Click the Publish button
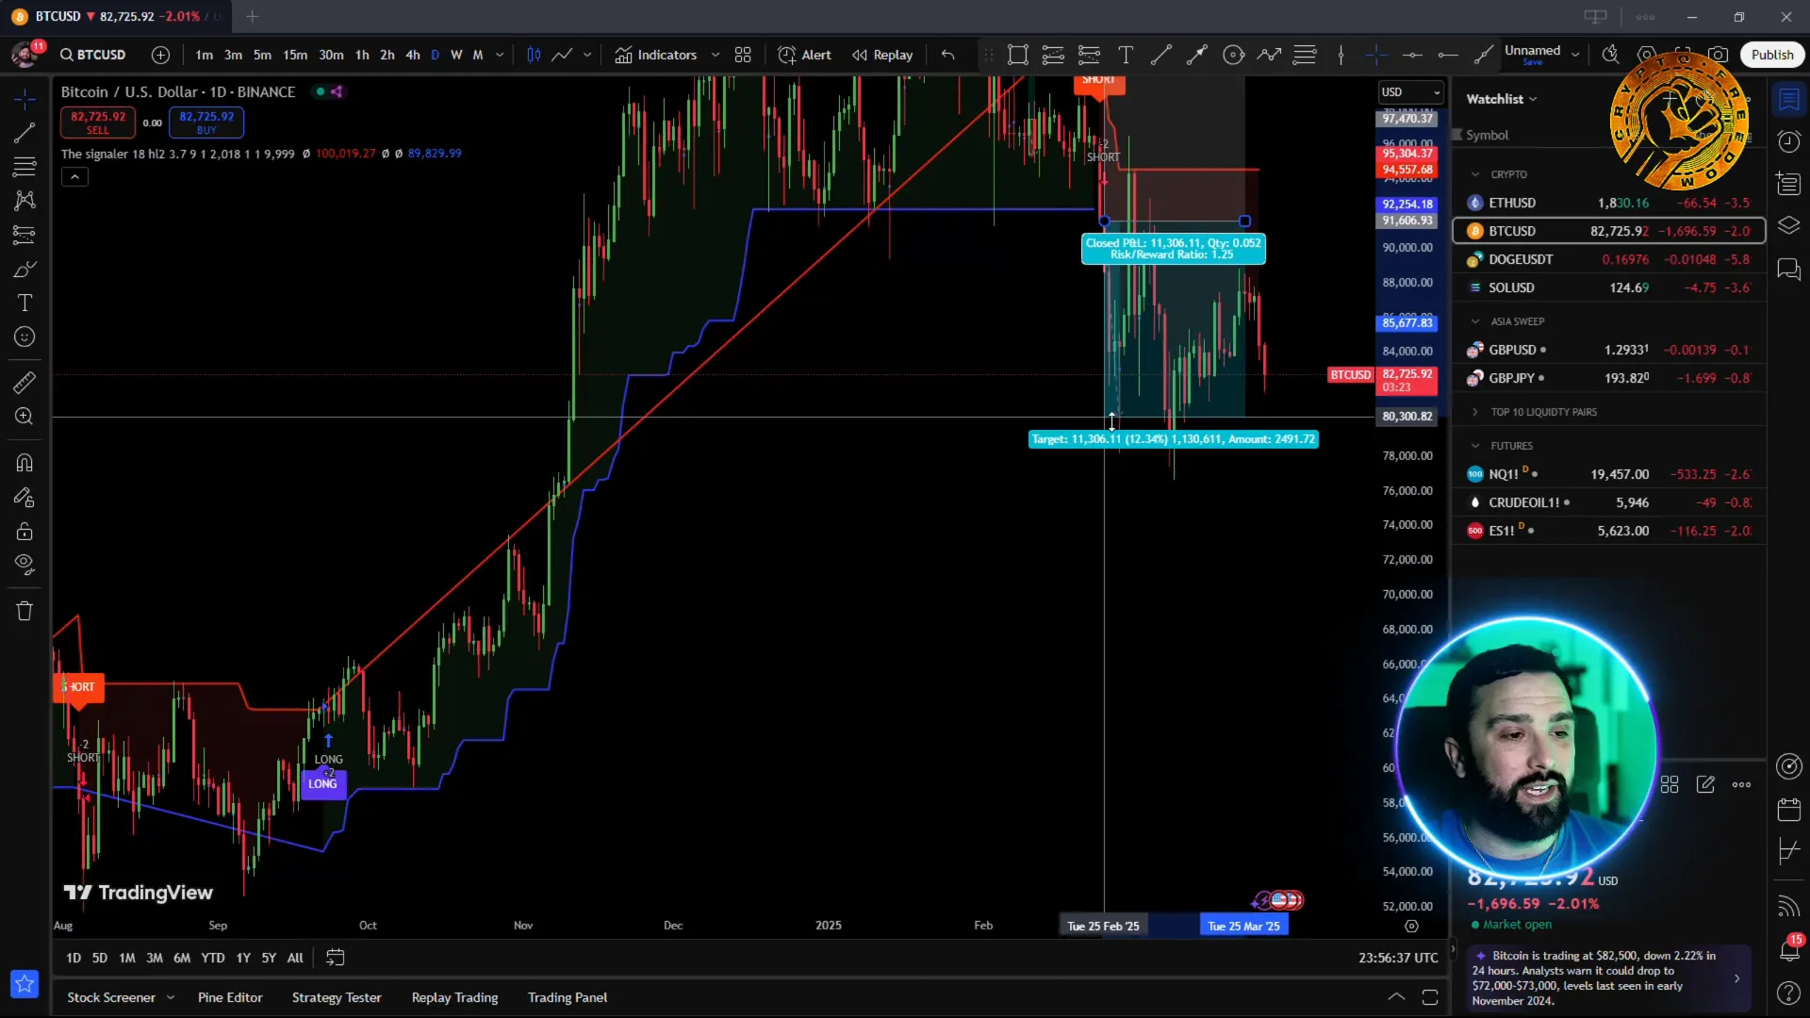This screenshot has height=1018, width=1810. tap(1772, 55)
